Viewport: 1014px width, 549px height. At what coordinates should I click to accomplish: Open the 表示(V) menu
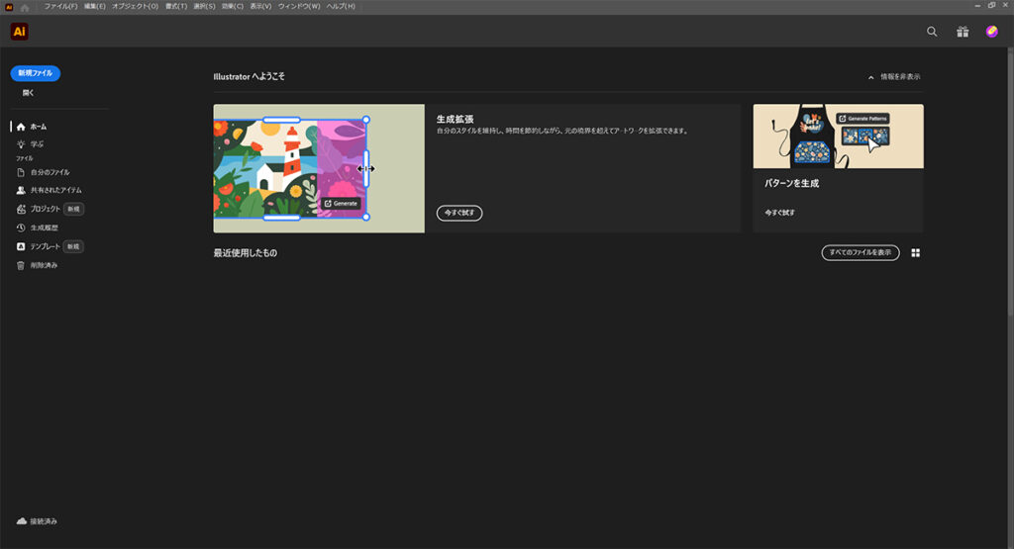click(260, 6)
